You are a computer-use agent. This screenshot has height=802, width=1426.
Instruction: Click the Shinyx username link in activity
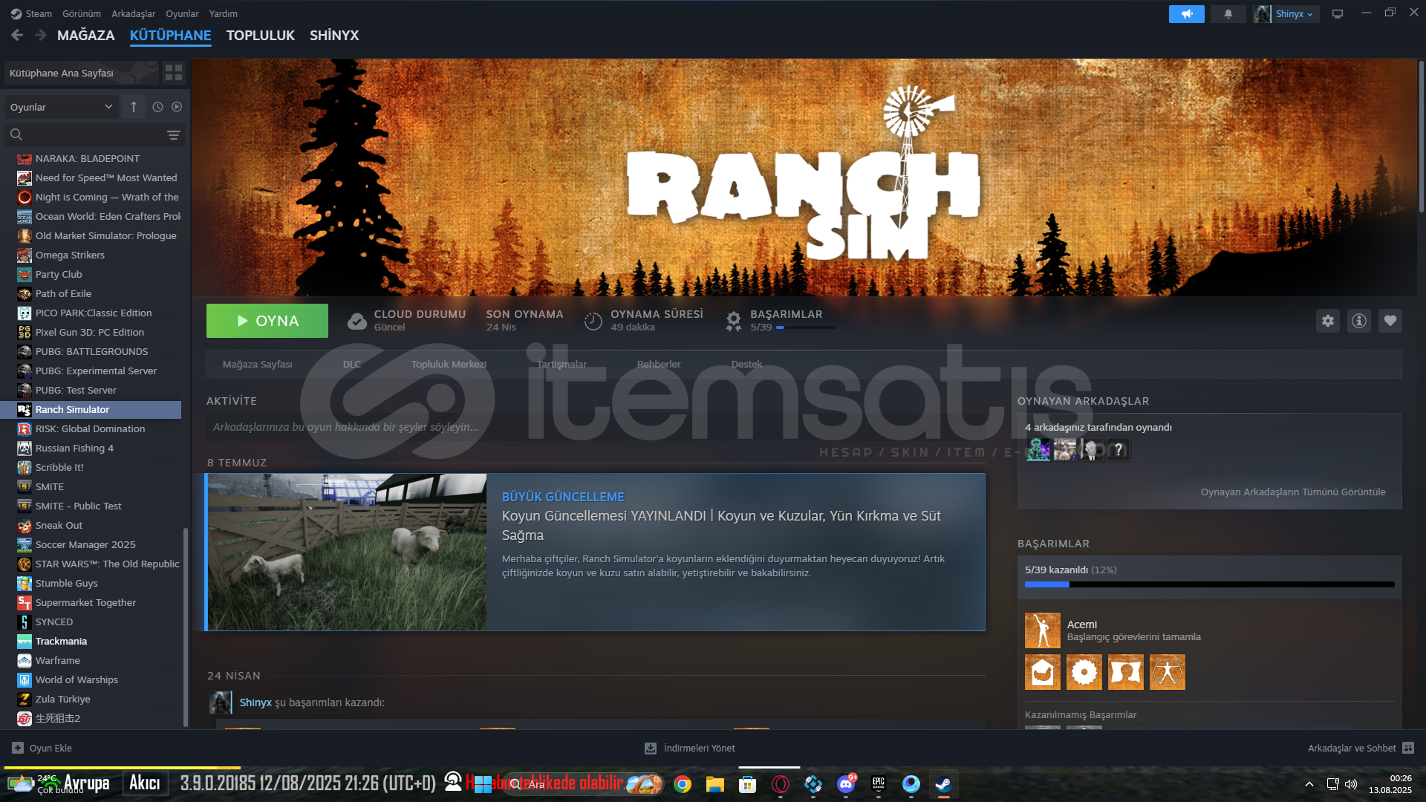coord(255,702)
